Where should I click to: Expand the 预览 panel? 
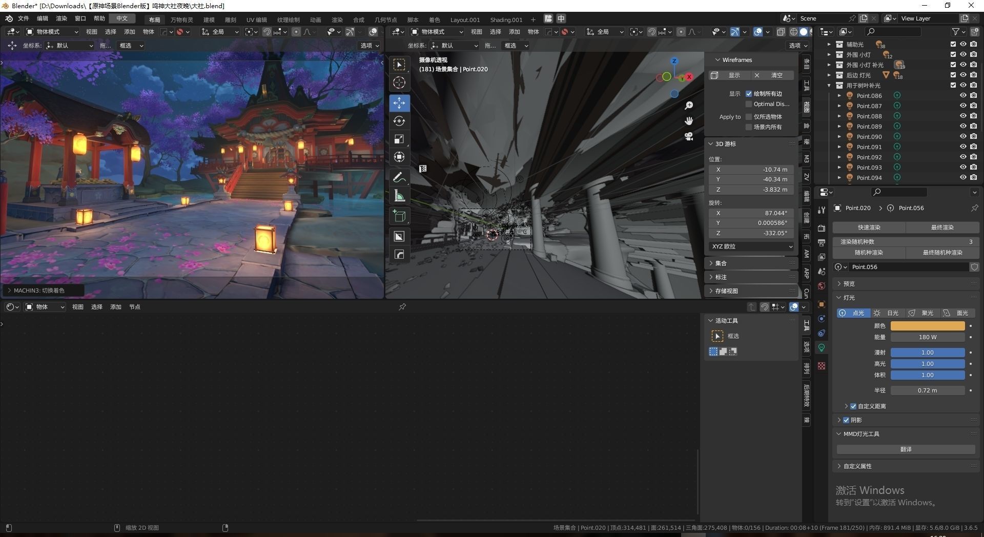(x=906, y=284)
